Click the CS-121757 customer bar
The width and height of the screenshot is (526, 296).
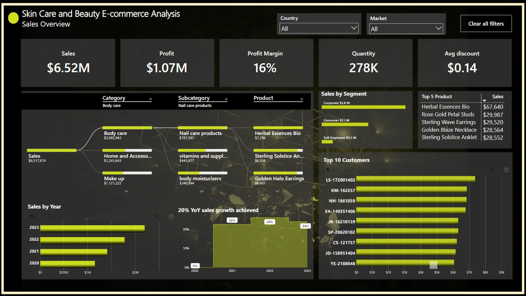(406, 241)
